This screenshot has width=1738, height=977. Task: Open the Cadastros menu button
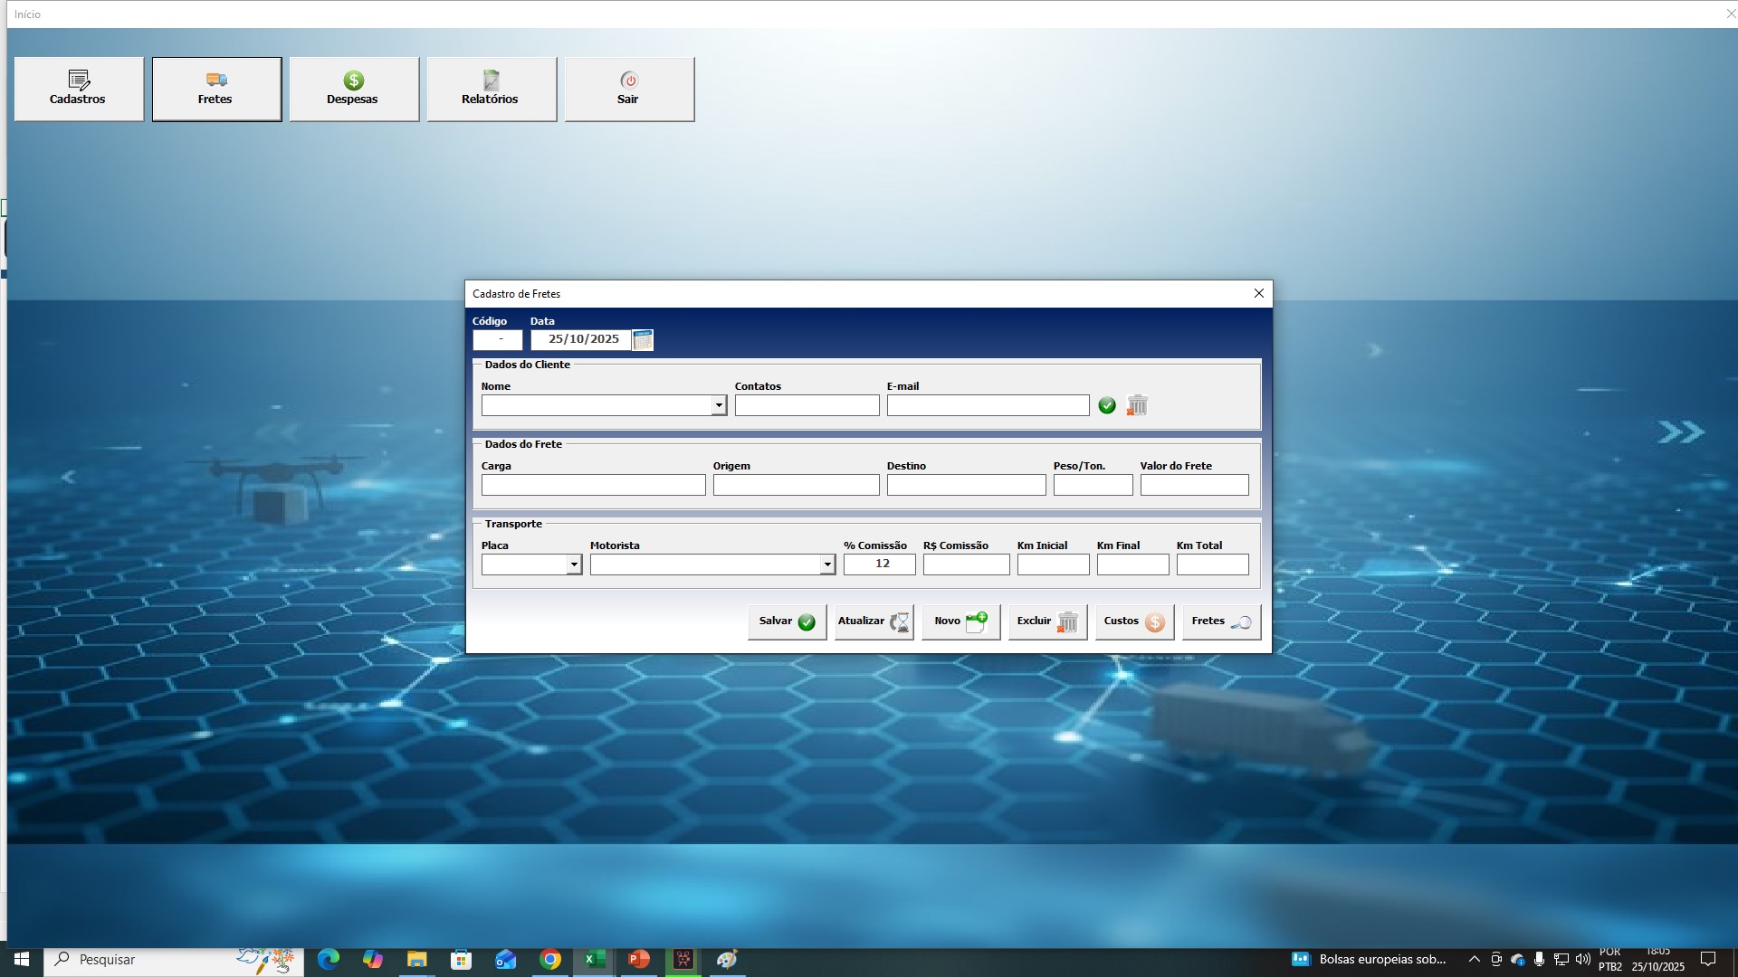point(79,89)
